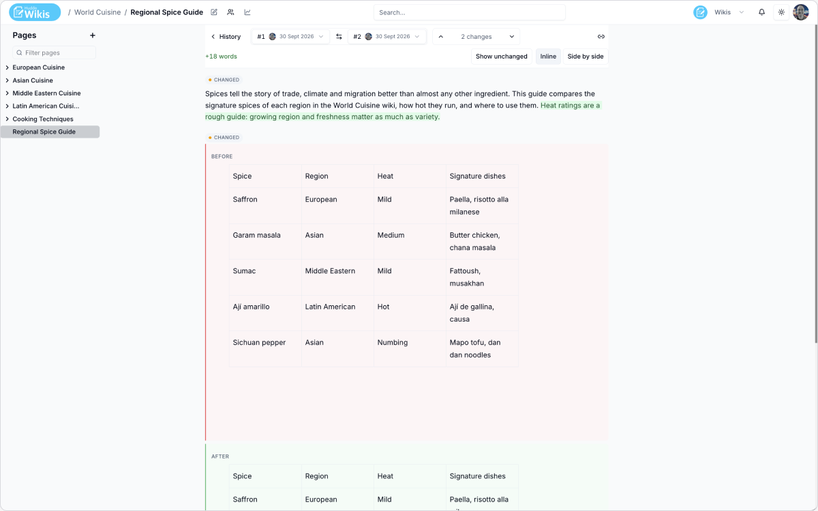Image resolution: width=818 pixels, height=511 pixels.
Task: Click 'Garam masala' cell in before table
Action: [x=266, y=241]
